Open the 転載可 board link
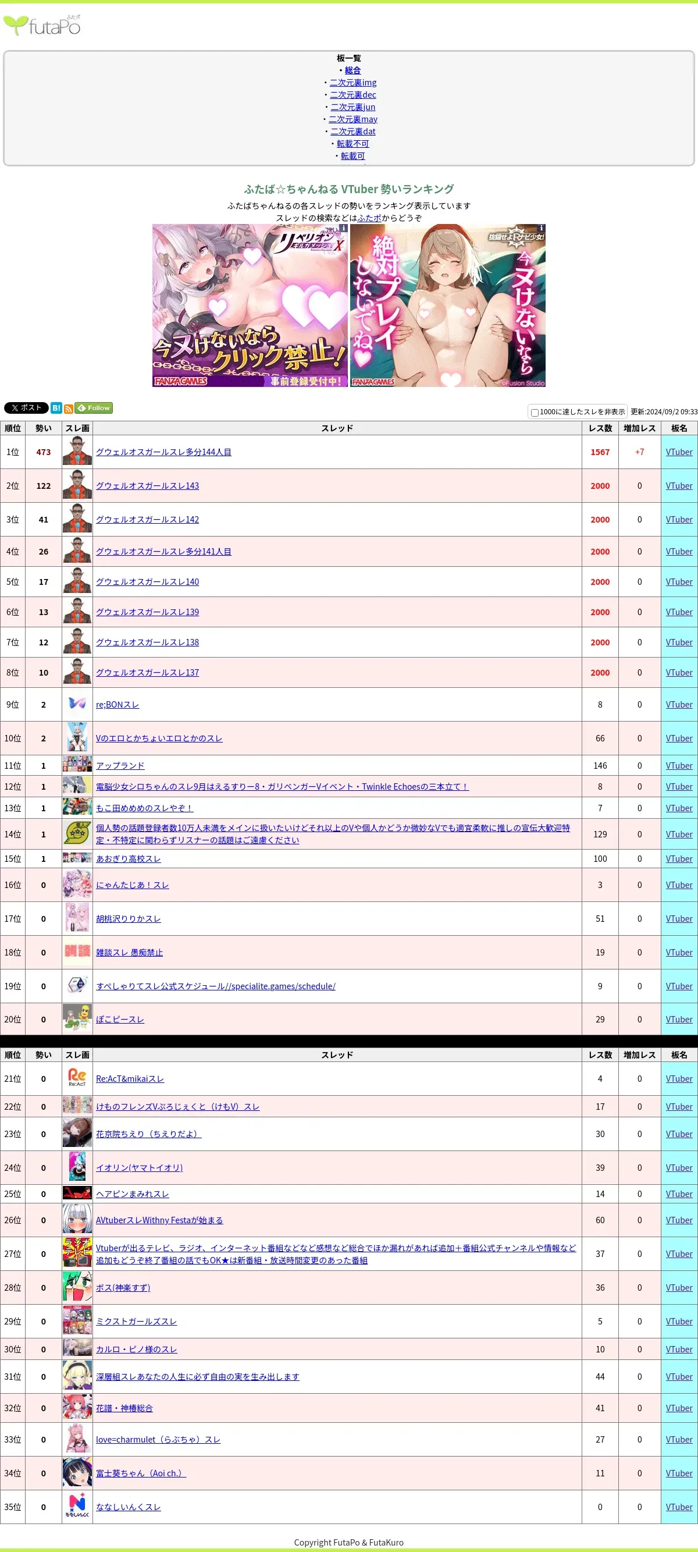The image size is (698, 1552). pyautogui.click(x=353, y=156)
